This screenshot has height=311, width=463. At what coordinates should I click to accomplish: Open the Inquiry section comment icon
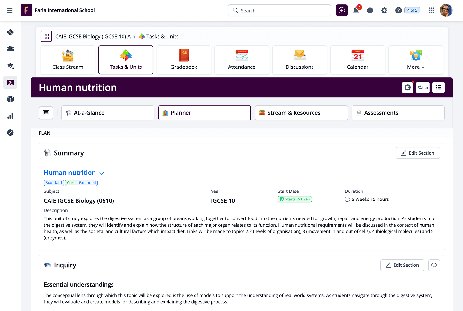(x=434, y=265)
